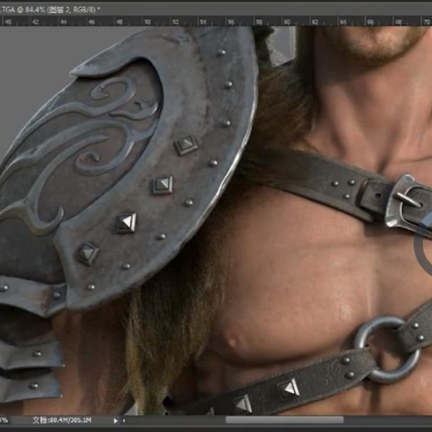
Task: Click the zoom percentage field in status bar
Action: [x=4, y=421]
